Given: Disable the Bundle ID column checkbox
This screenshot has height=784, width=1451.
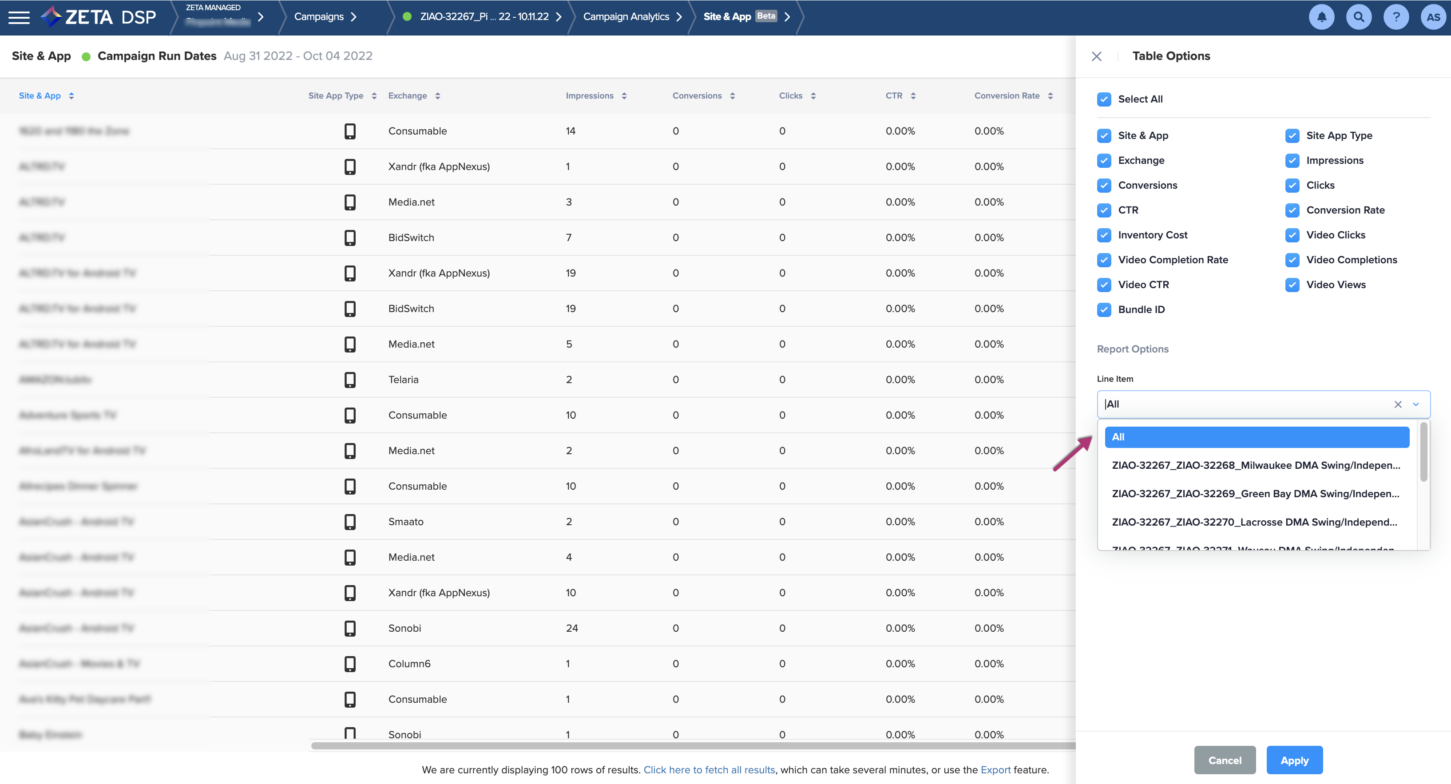Looking at the screenshot, I should coord(1104,309).
